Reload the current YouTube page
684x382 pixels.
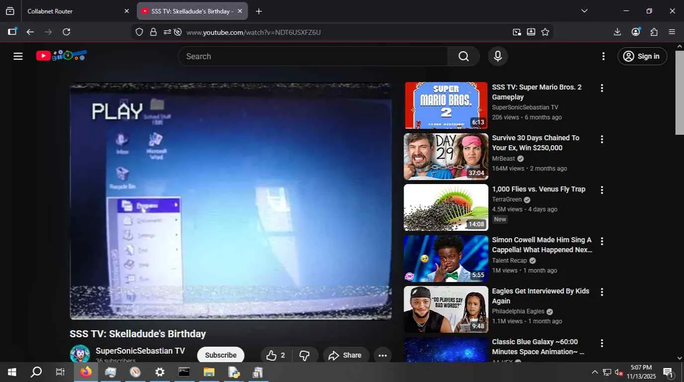[66, 32]
